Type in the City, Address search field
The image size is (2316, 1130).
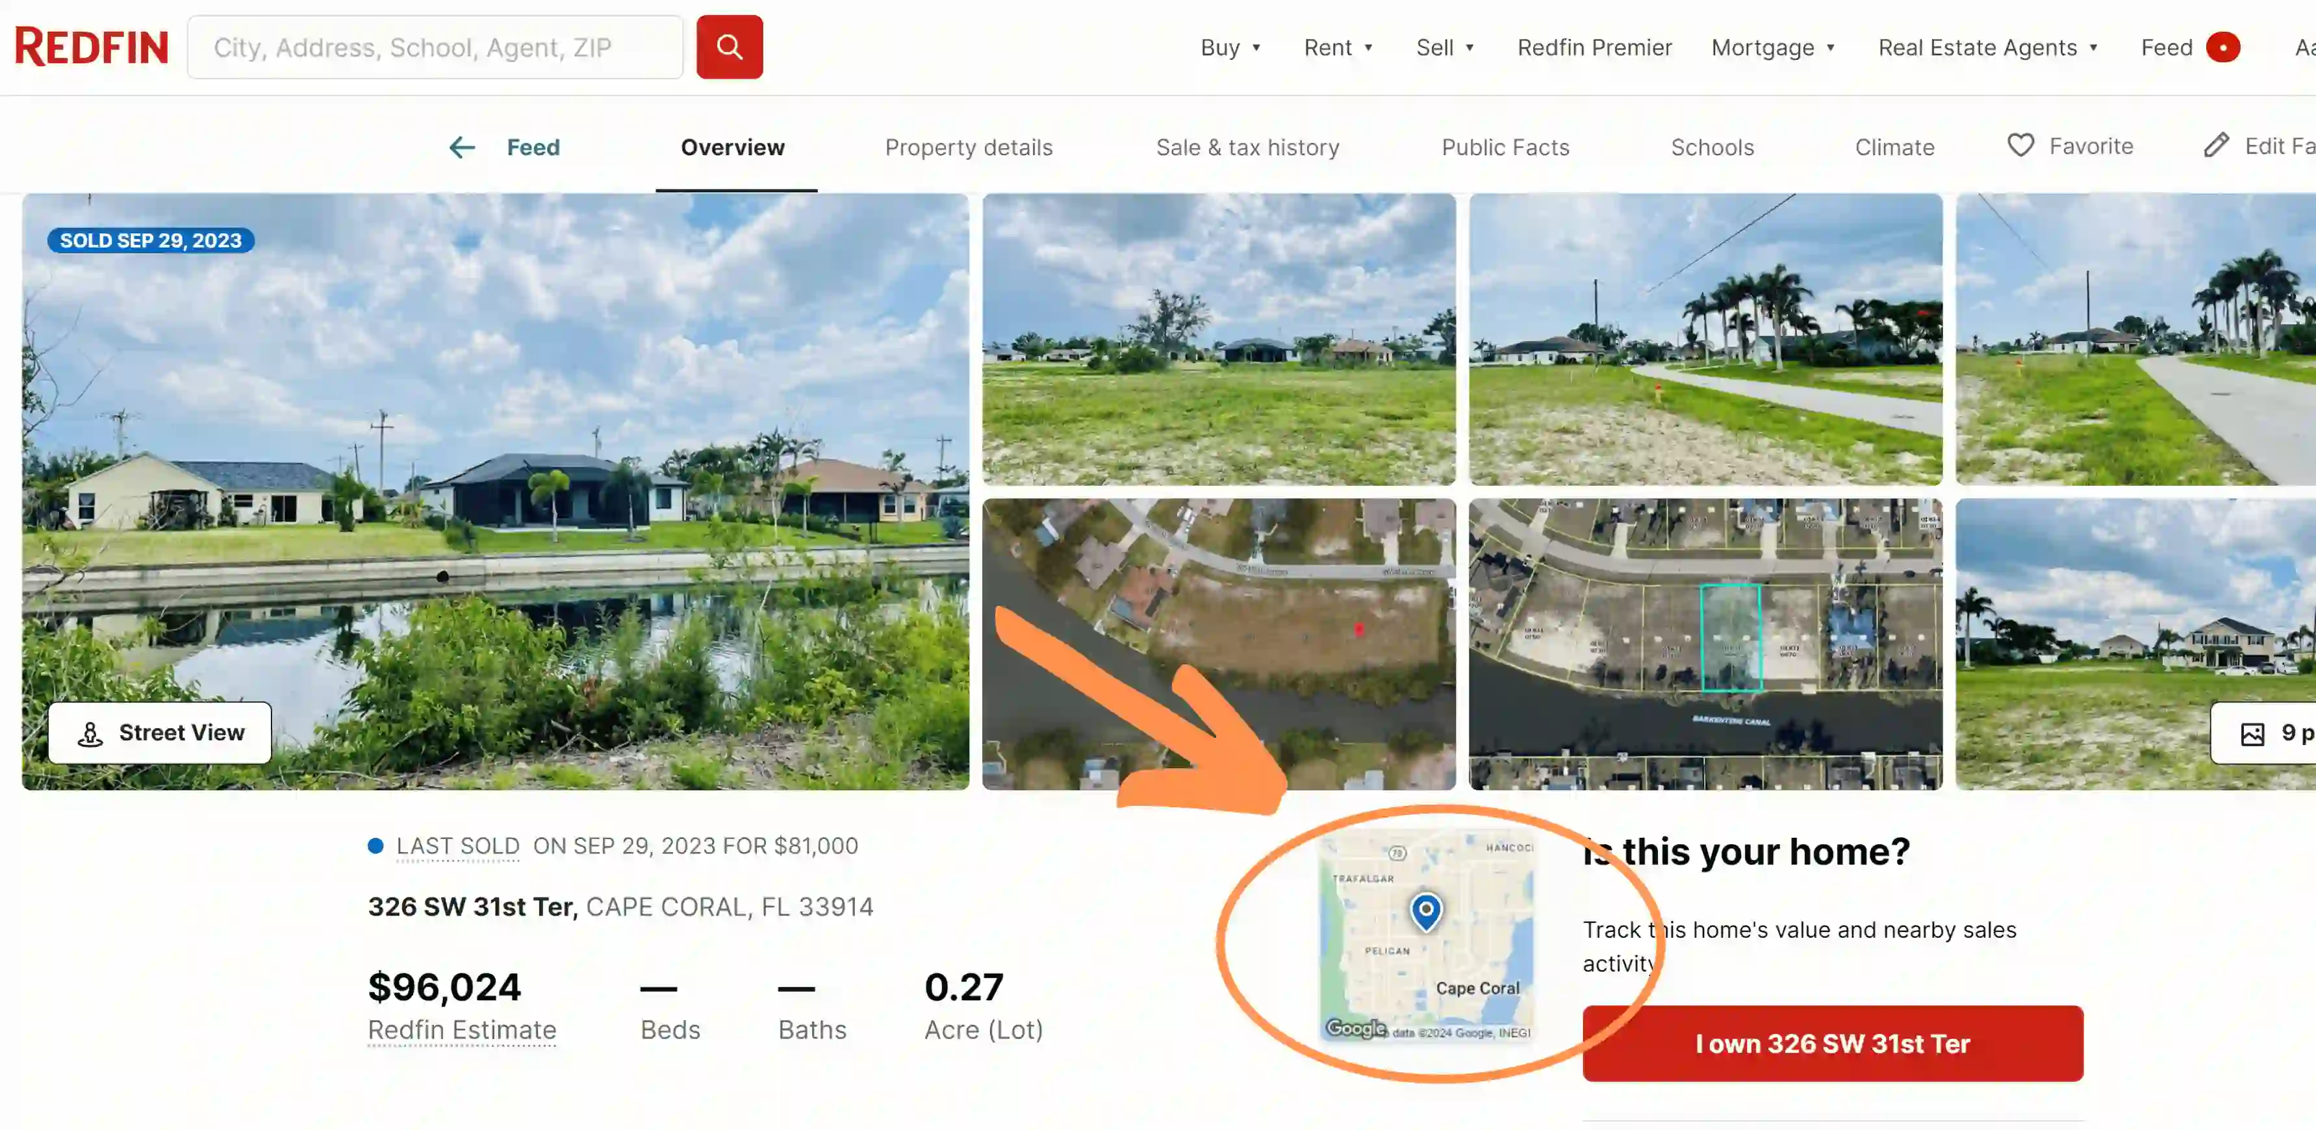[x=435, y=47]
